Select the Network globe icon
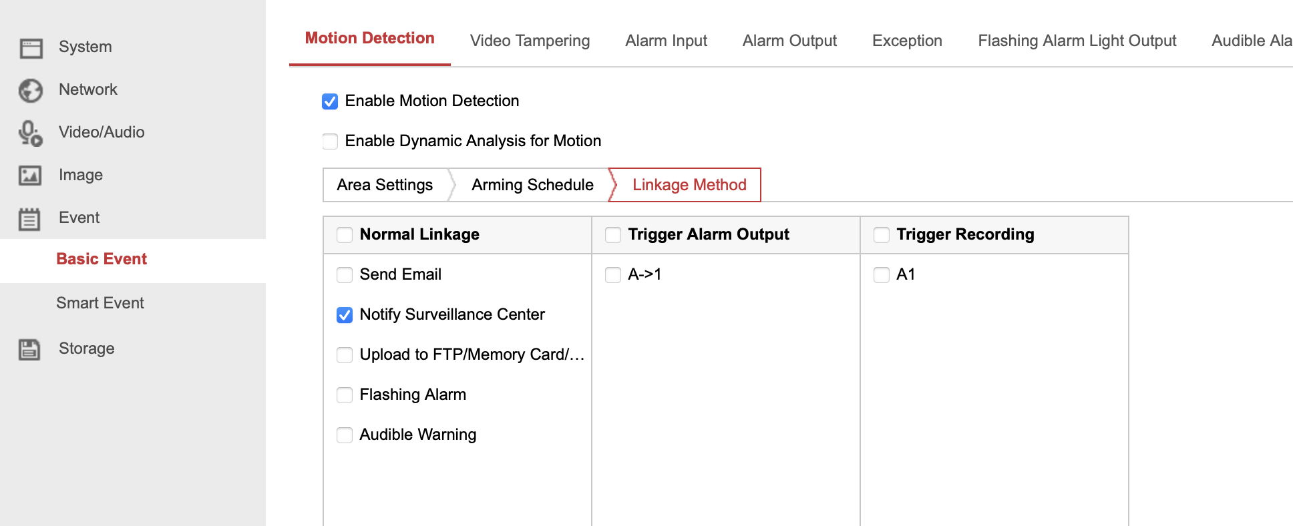Image resolution: width=1293 pixels, height=526 pixels. coord(30,89)
